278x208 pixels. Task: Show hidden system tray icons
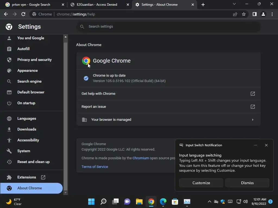coord(209,201)
